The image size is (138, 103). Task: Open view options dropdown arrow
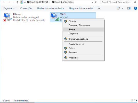coord(123,8)
